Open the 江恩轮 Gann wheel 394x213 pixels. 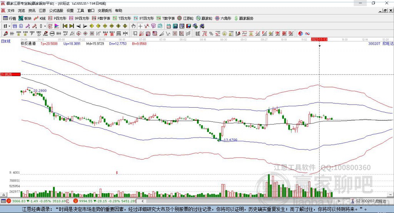tap(185, 18)
